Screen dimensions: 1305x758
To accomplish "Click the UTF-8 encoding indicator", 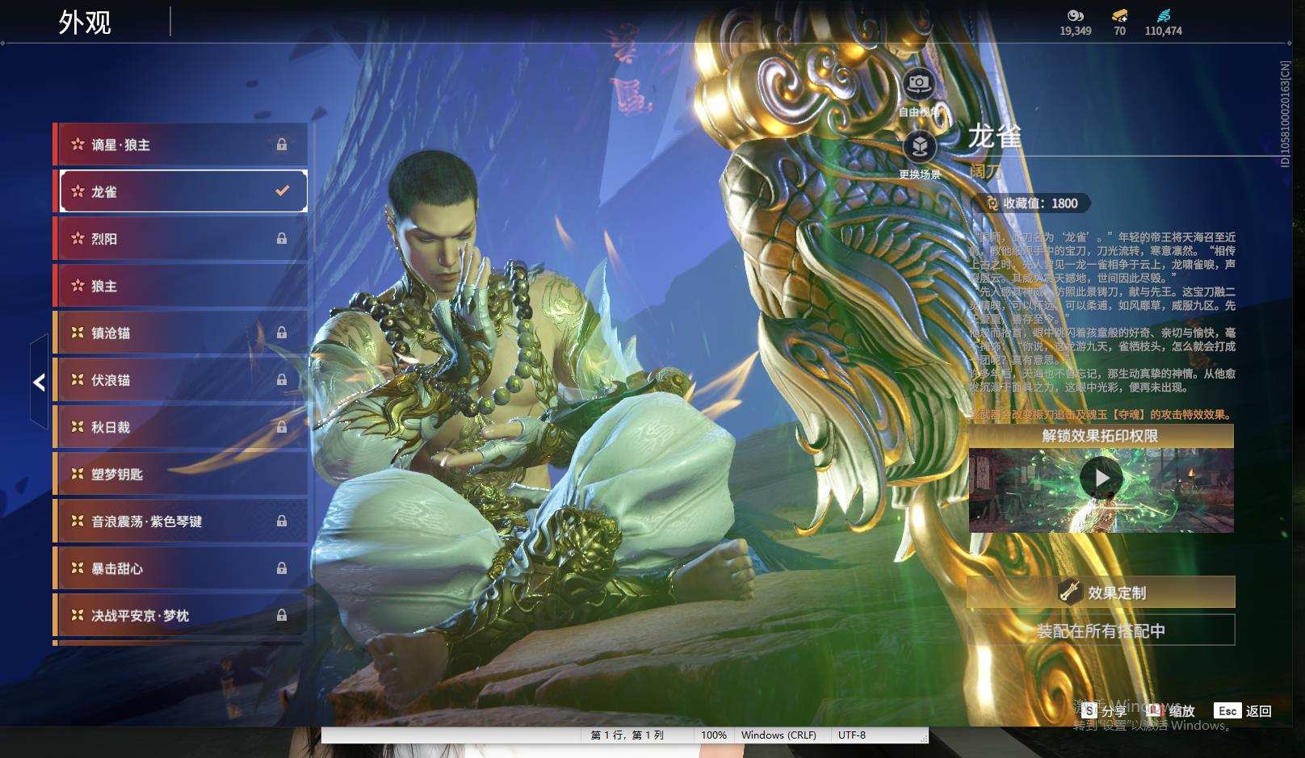I will click(x=852, y=735).
